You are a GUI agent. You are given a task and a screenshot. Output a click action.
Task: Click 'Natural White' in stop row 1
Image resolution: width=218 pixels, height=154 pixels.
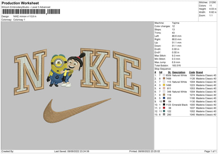179,75
